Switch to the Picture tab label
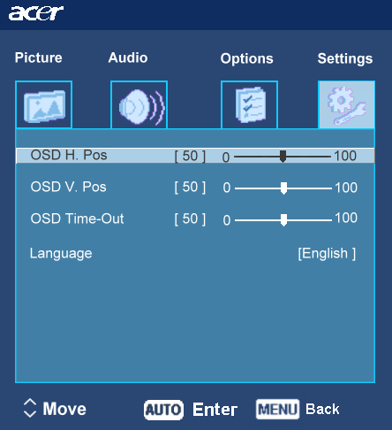This screenshot has width=392, height=430. point(39,58)
